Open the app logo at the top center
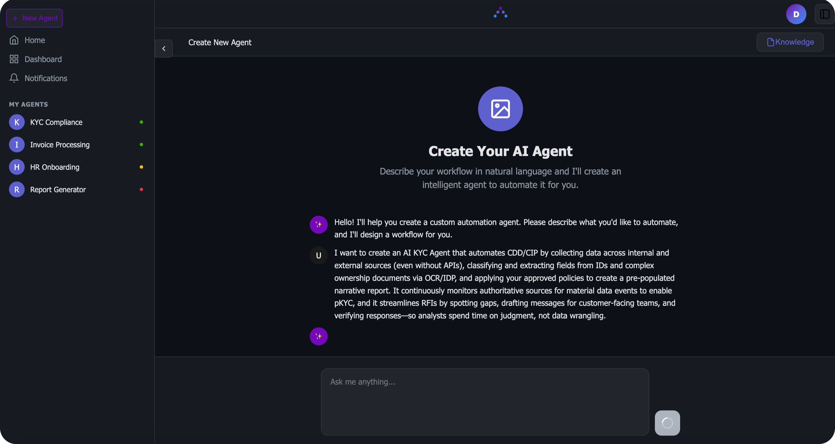 click(x=500, y=13)
